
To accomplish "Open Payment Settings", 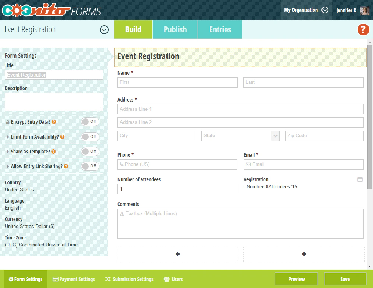I will [74, 279].
